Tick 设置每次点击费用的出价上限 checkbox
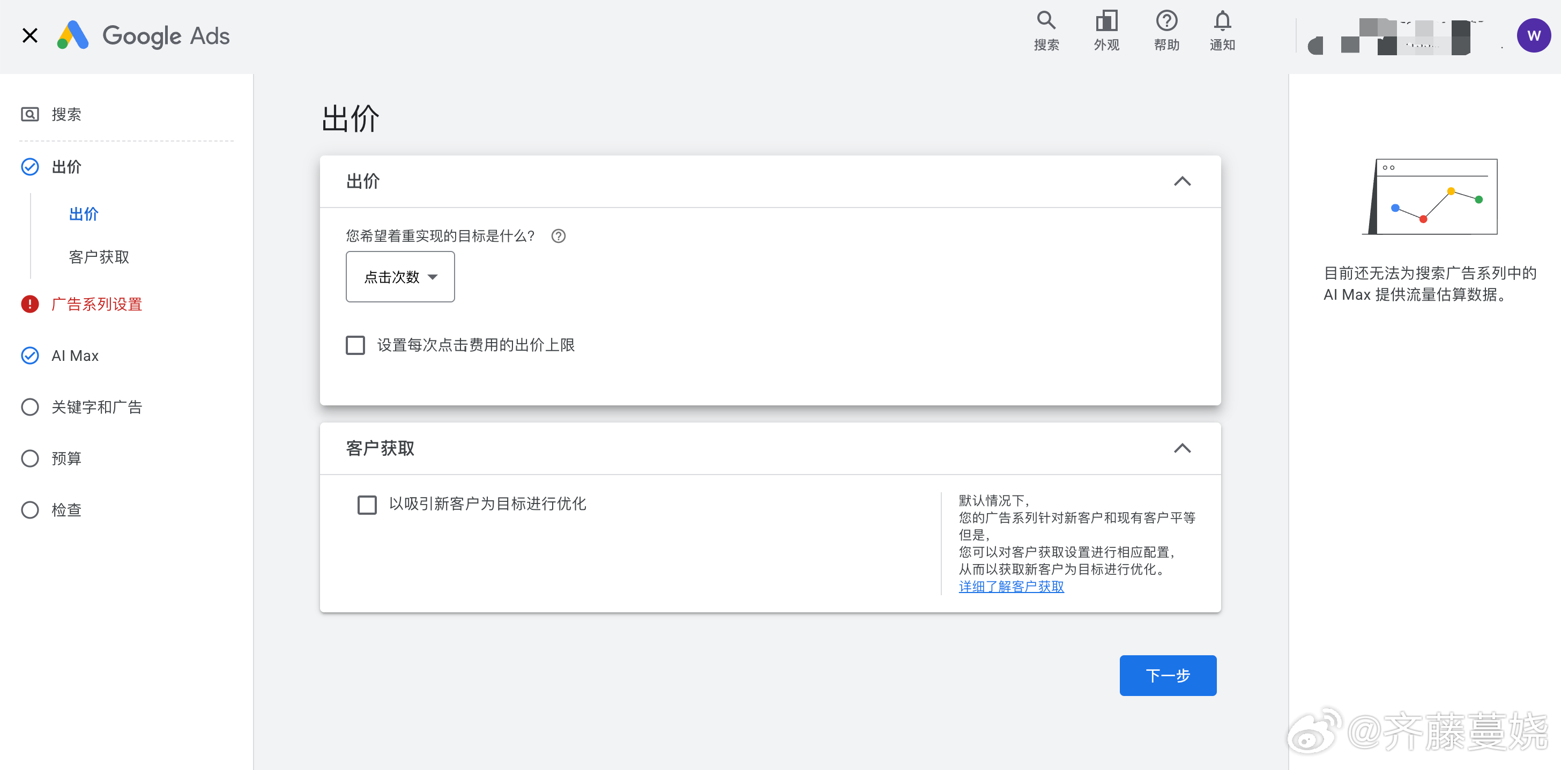This screenshot has width=1561, height=770. [x=355, y=345]
